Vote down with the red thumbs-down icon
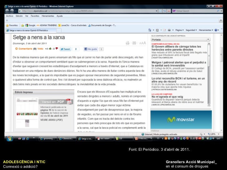 tap(57, 49)
